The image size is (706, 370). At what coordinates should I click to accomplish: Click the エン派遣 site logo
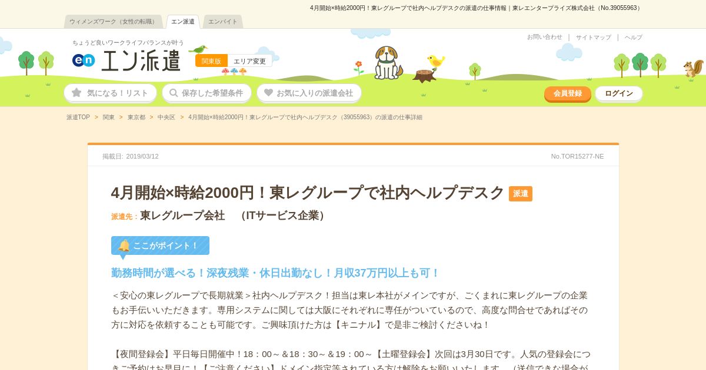click(126, 60)
